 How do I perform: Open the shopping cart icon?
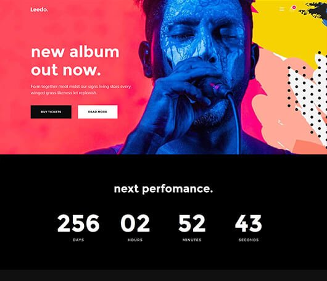pyautogui.click(x=292, y=9)
